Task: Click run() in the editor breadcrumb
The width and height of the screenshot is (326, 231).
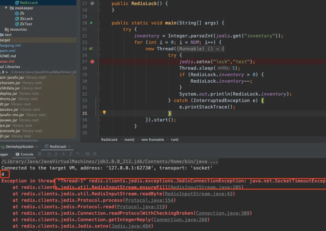Action: [x=175, y=140]
